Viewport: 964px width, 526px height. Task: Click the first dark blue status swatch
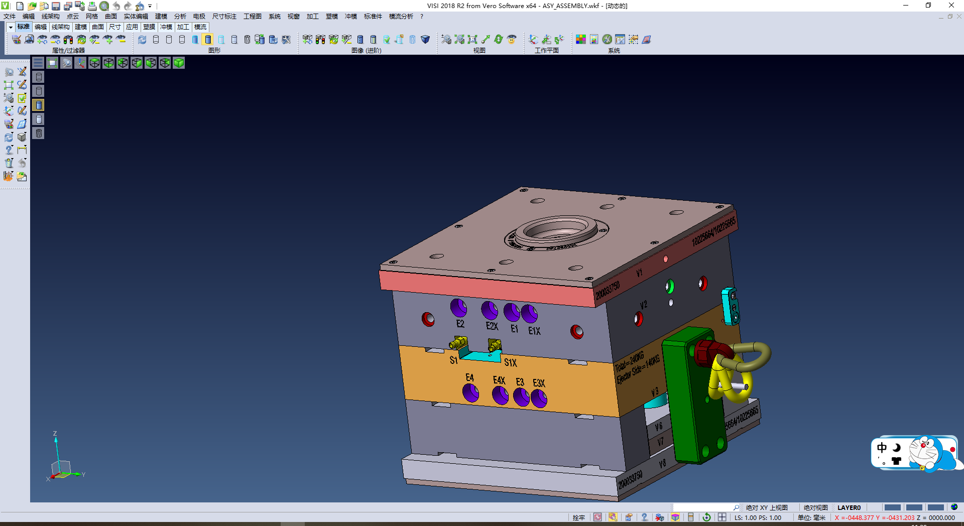[x=892, y=507]
